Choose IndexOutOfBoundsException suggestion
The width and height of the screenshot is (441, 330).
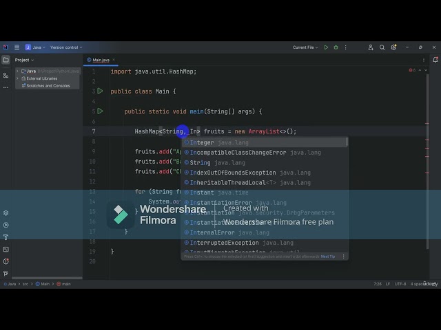[x=265, y=173]
